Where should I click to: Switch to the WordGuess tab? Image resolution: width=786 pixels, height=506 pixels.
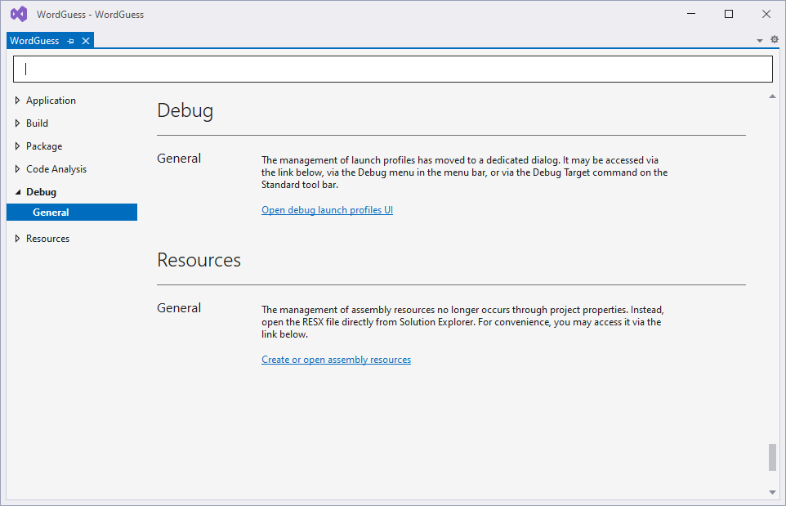(34, 41)
